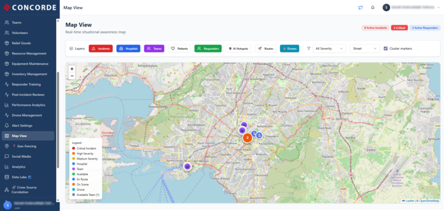Click the Teams sidebar icon
This screenshot has height=211, width=444.
pos(7,23)
